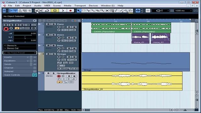Select the Glue tool
Screen dimensions: 201x113
[x=93, y=11]
